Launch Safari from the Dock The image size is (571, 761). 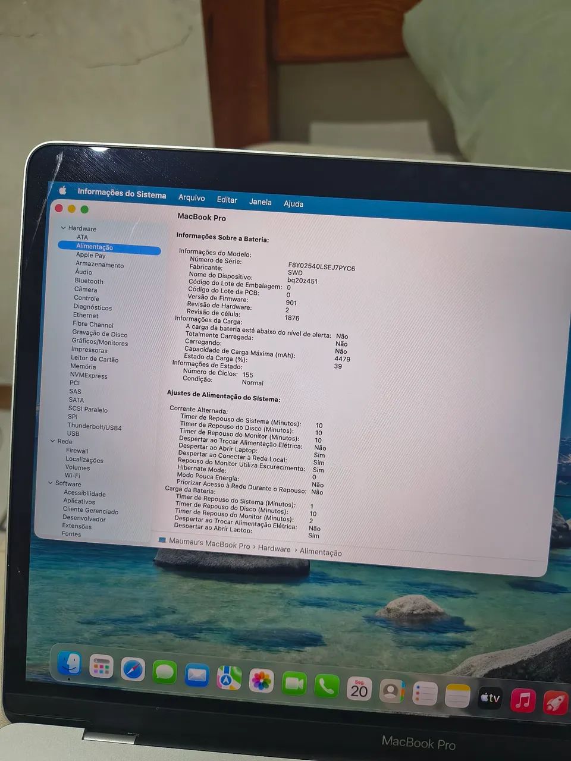(x=133, y=670)
